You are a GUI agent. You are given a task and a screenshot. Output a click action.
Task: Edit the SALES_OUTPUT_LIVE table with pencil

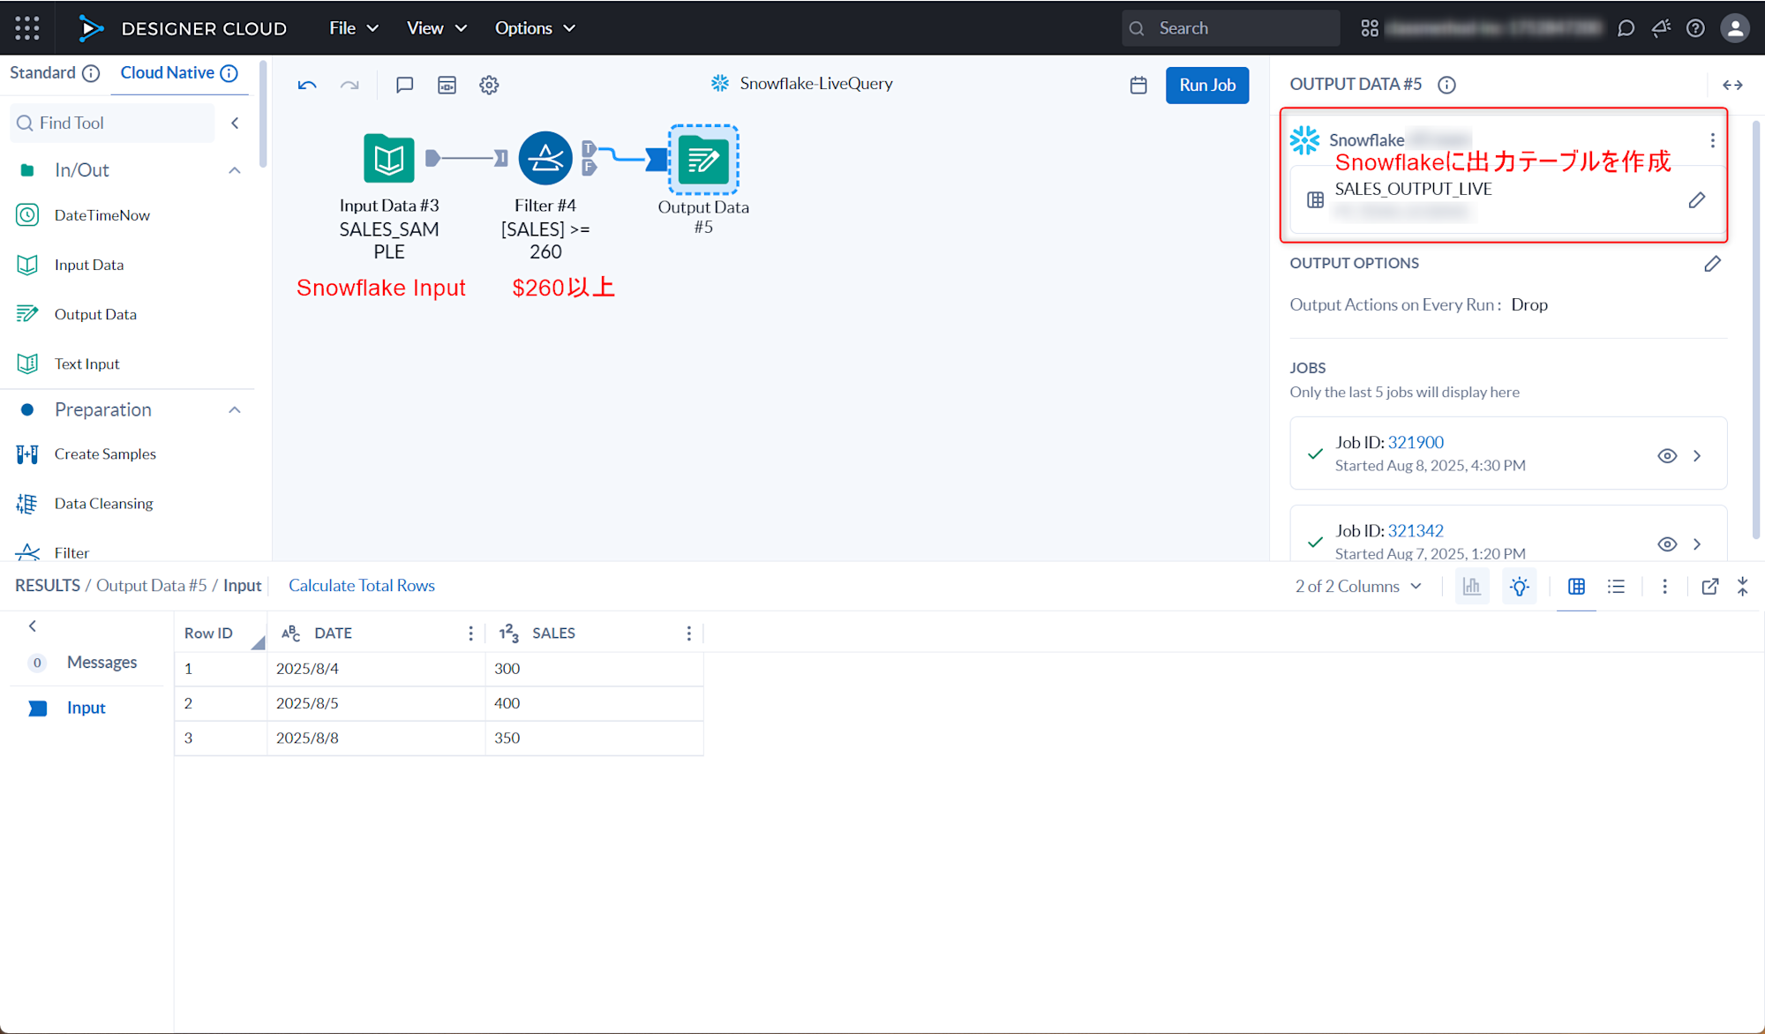tap(1696, 200)
